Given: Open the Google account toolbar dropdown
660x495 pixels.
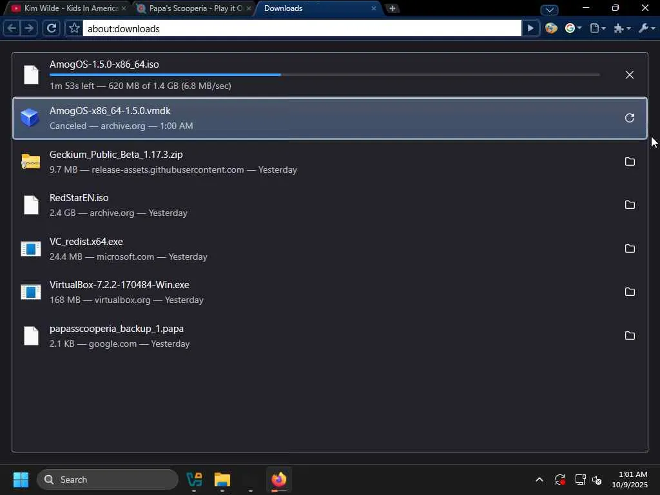Looking at the screenshot, I should click(573, 28).
